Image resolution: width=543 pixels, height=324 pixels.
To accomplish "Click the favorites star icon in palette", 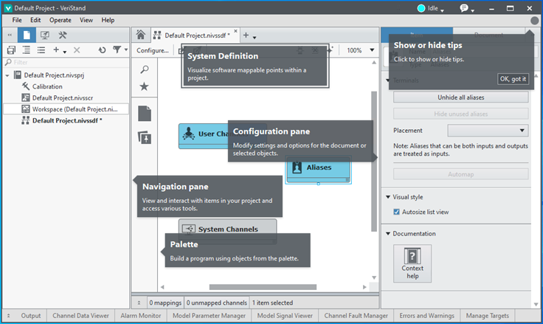I will pyautogui.click(x=145, y=87).
